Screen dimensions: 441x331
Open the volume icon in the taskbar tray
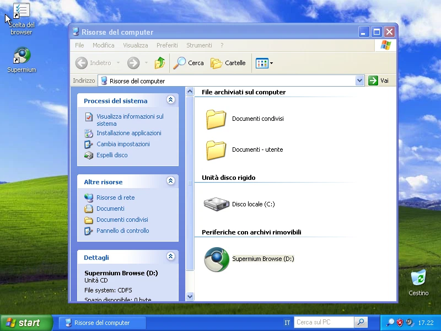[x=408, y=322]
